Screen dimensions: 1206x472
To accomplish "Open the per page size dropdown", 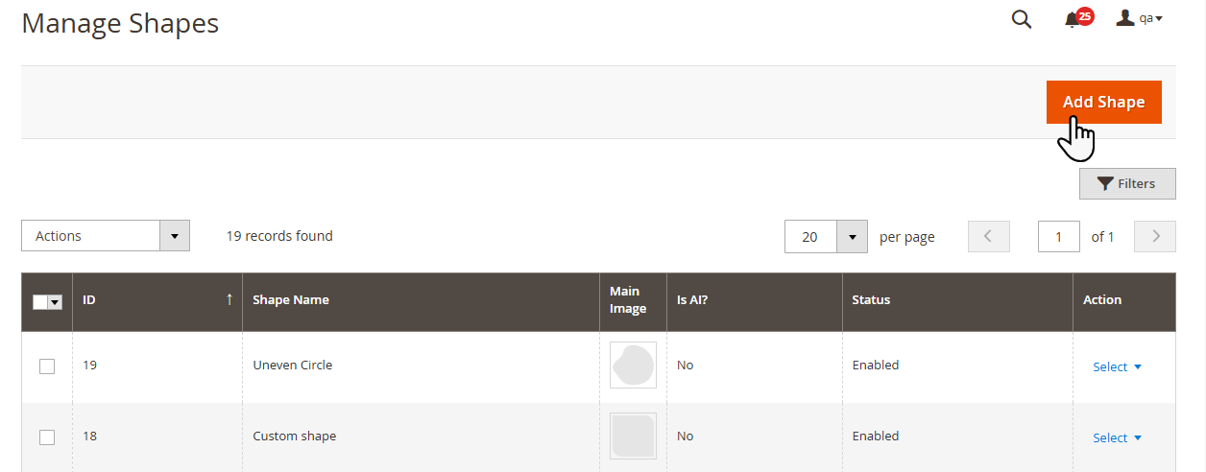I will tap(852, 236).
